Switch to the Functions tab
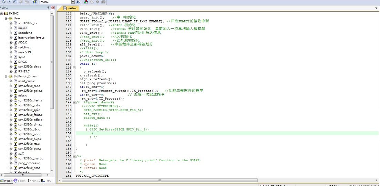The width and height of the screenshot is (380, 186). pyautogui.click(x=34, y=181)
